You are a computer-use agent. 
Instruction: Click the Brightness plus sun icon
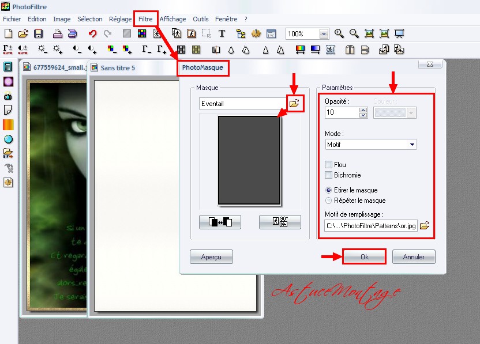coord(58,50)
